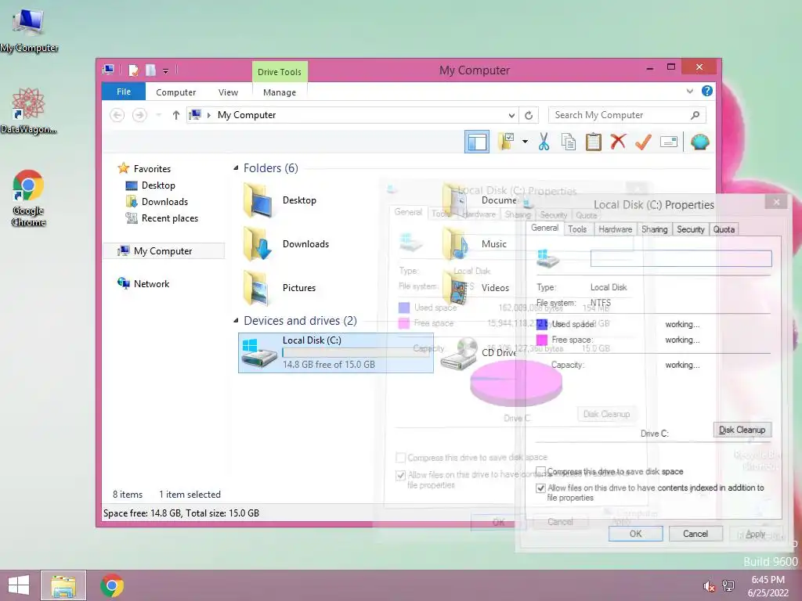Switch to the Computer ribbon tab
This screenshot has height=601, width=802.
tap(175, 92)
